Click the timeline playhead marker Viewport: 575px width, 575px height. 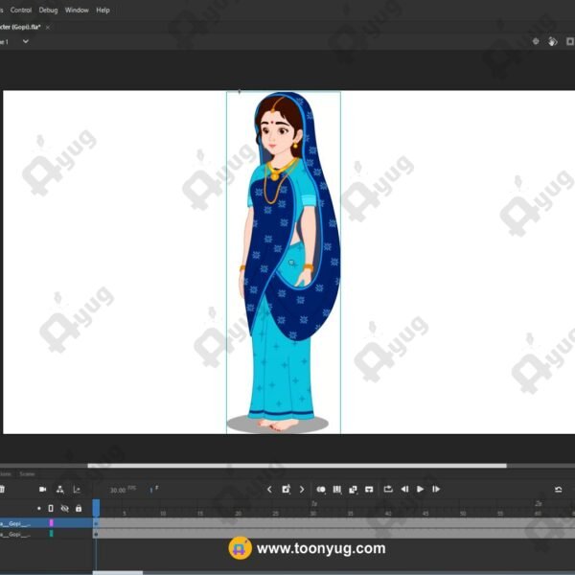point(96,508)
